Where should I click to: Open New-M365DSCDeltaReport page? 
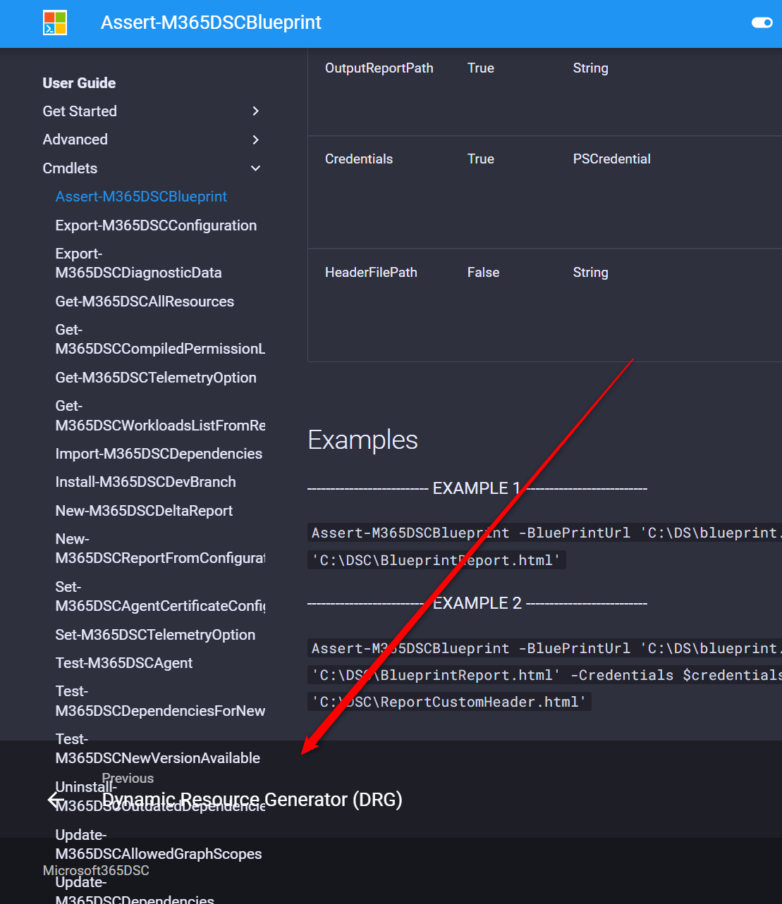tap(144, 511)
